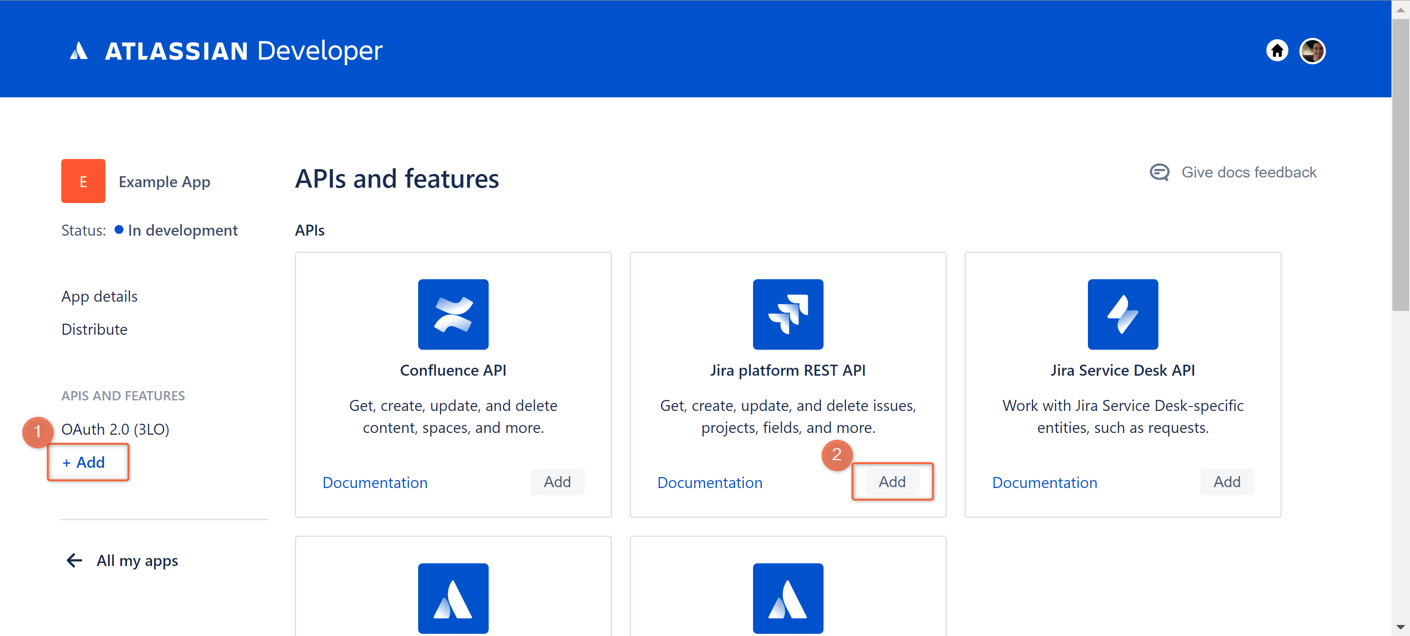Open the App details page
Image resolution: width=1410 pixels, height=636 pixels.
(x=100, y=296)
